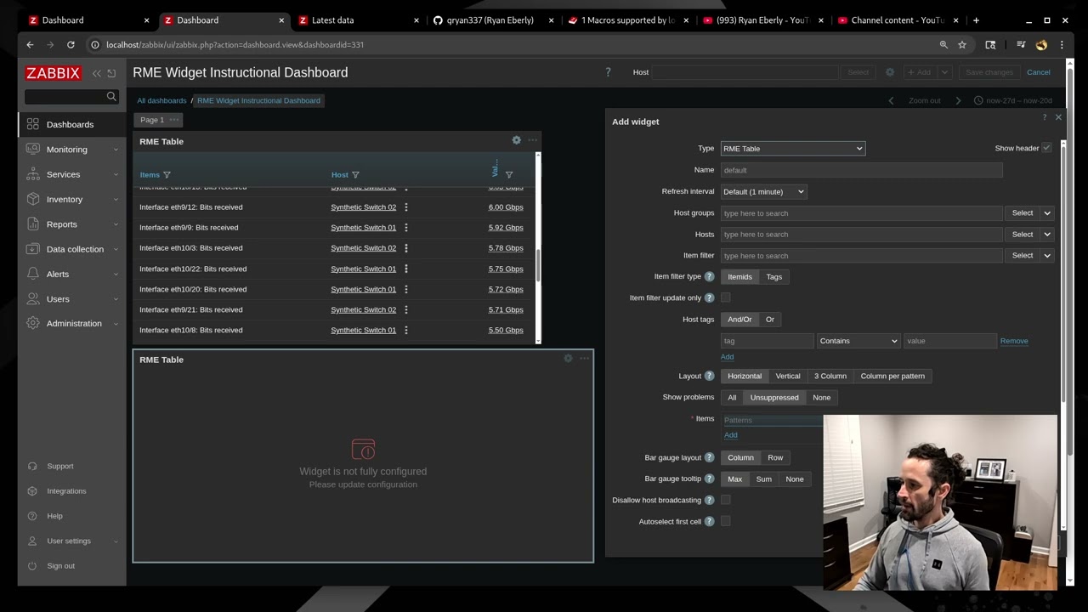
Task: Switch to the Channel content YouTube tab
Action: [x=898, y=20]
